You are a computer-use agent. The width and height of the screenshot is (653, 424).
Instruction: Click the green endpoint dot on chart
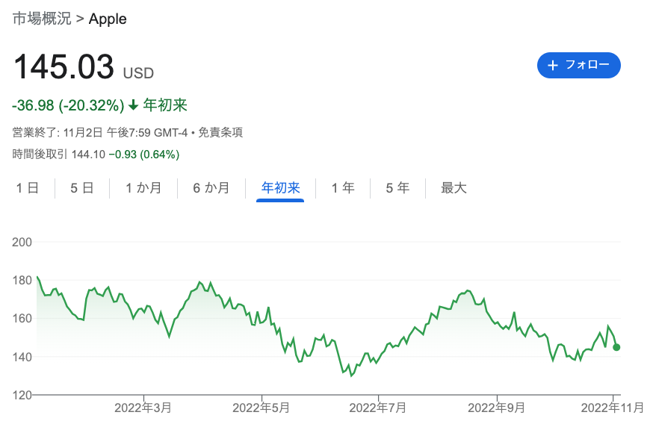616,347
